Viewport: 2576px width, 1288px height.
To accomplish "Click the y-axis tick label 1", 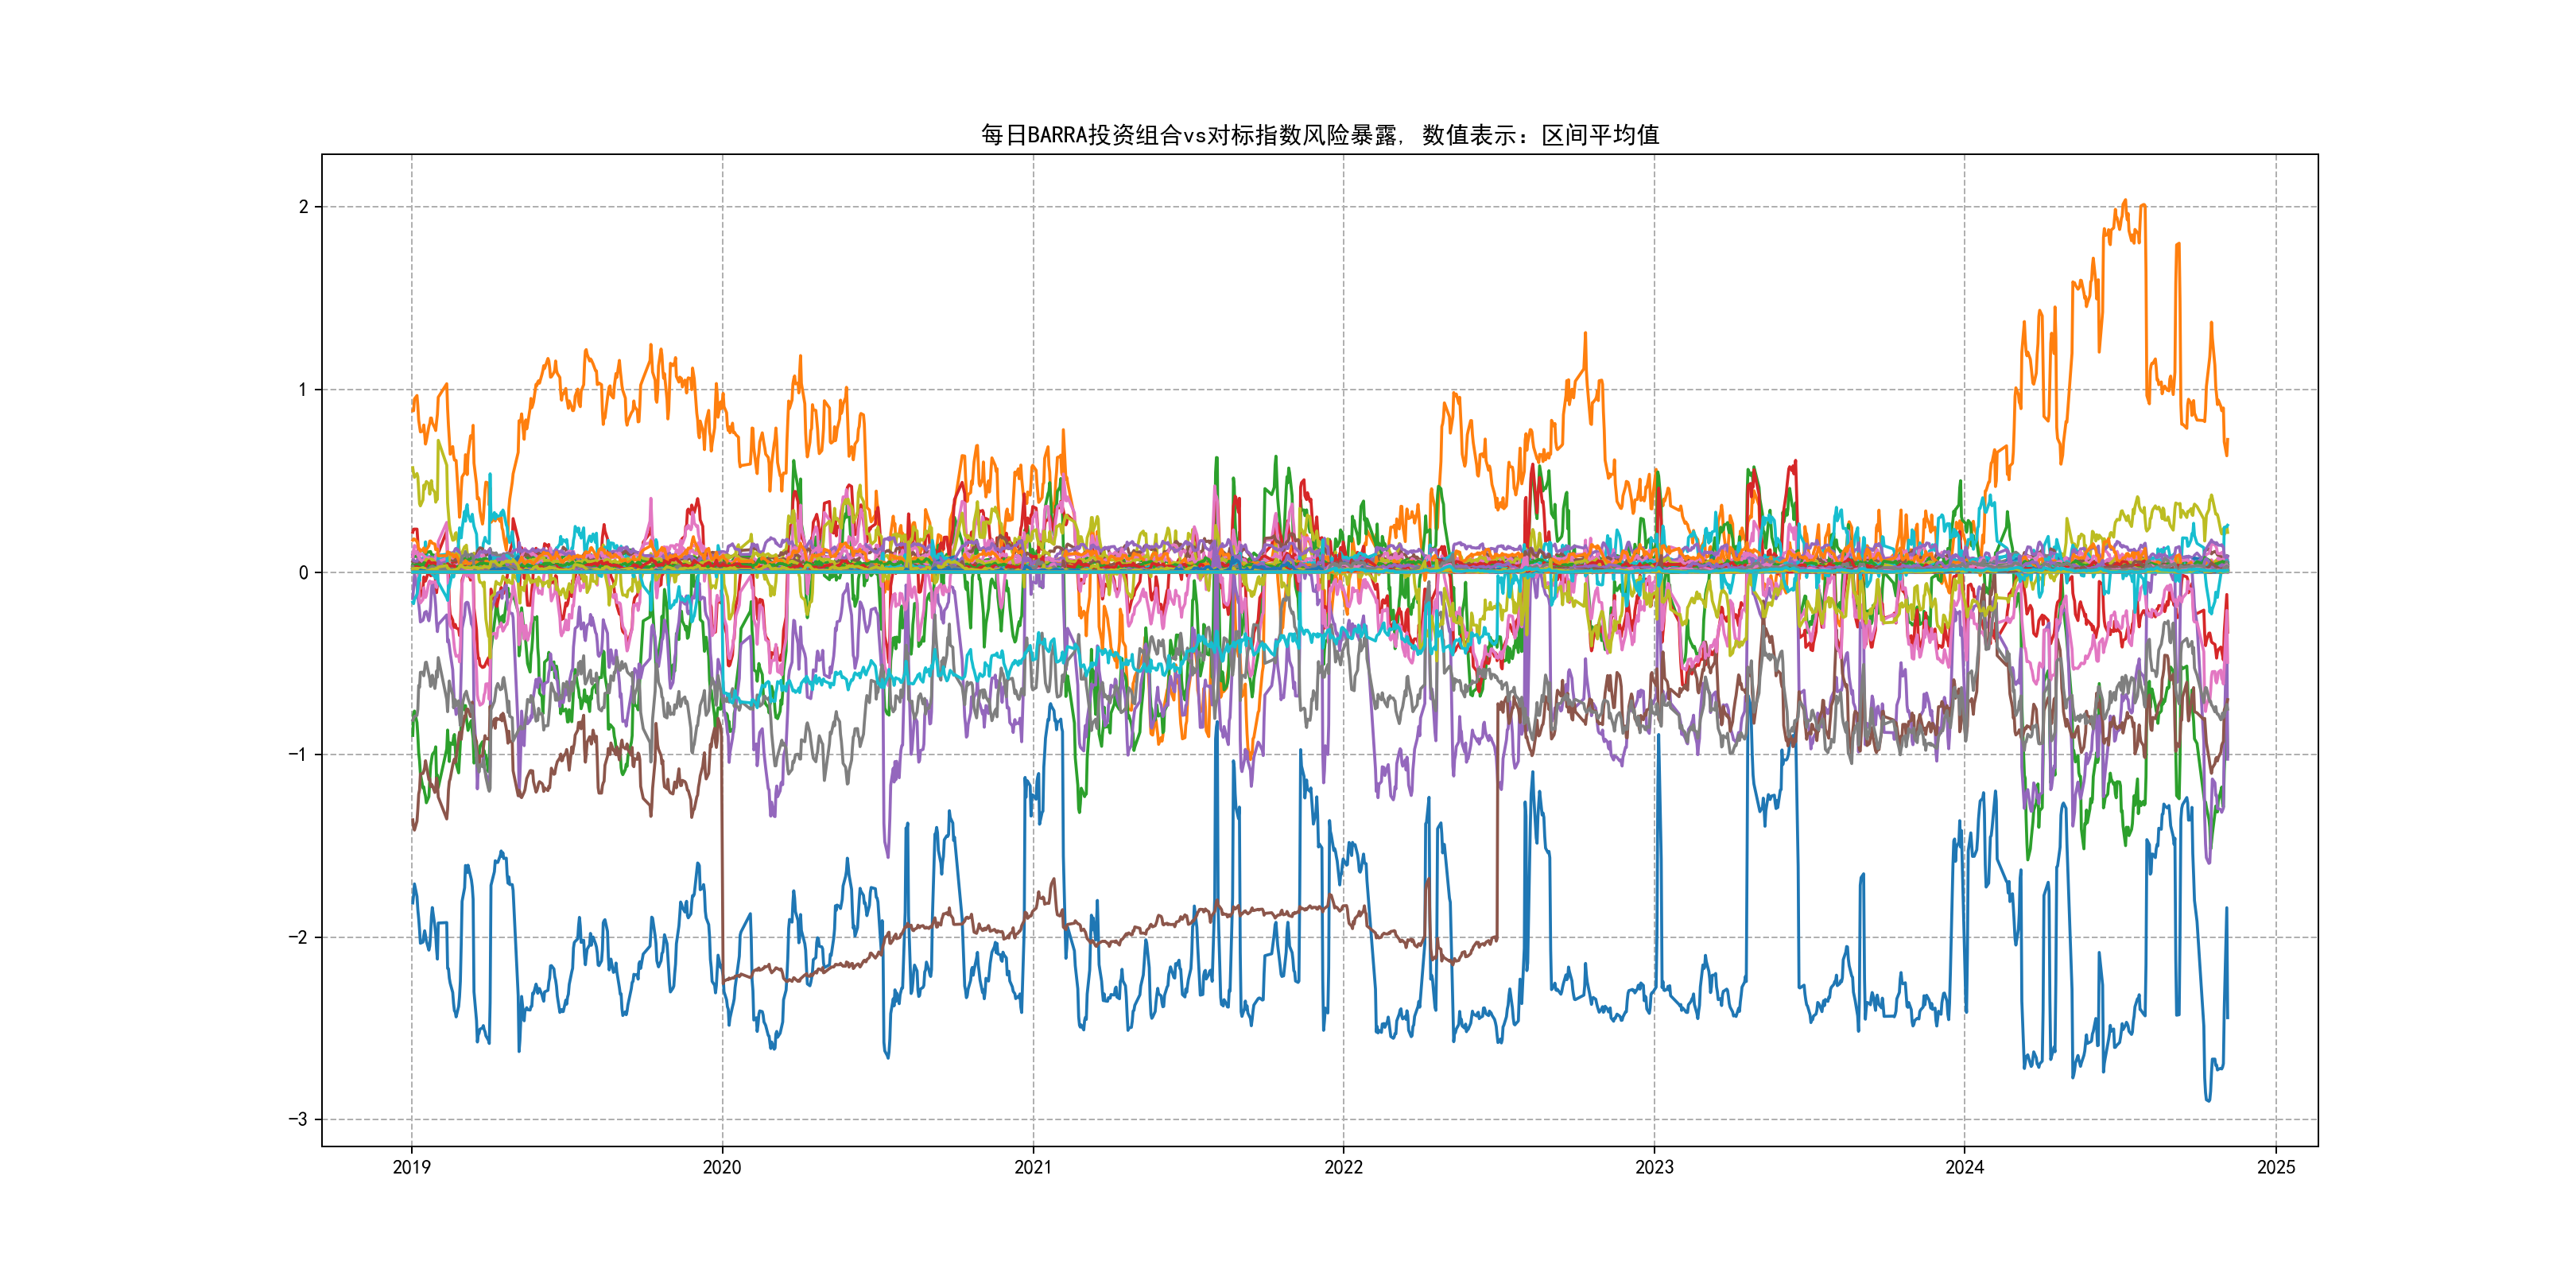I will [304, 390].
